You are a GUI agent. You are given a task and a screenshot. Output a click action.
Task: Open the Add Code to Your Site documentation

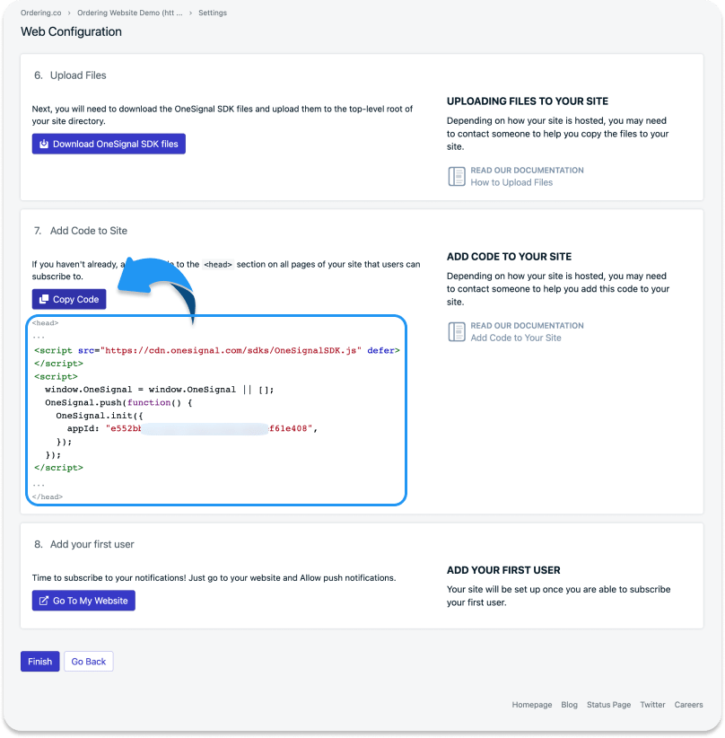[516, 338]
